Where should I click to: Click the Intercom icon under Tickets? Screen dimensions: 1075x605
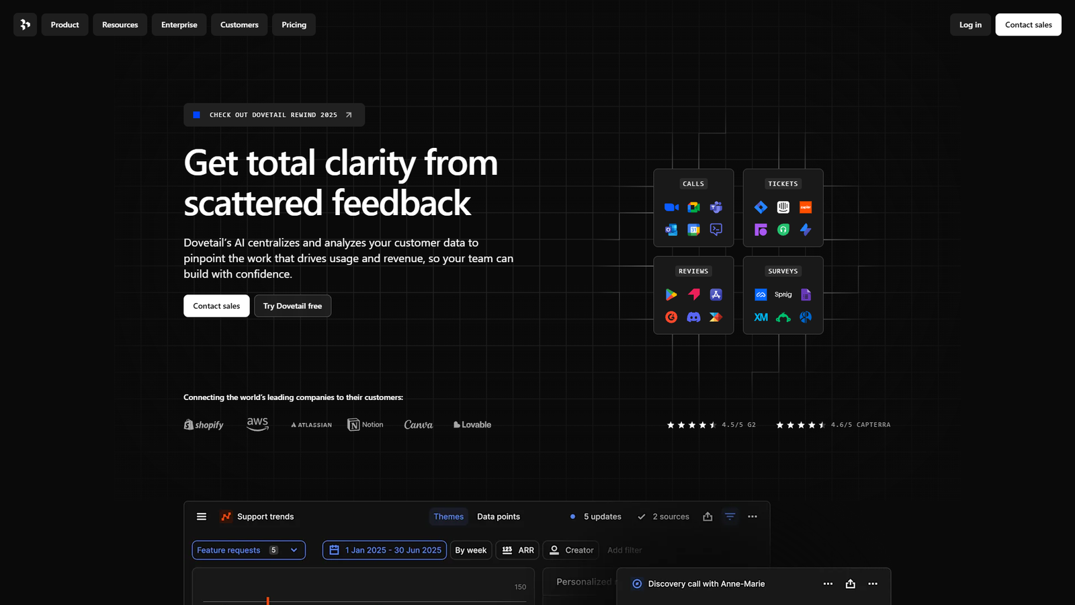(x=783, y=207)
